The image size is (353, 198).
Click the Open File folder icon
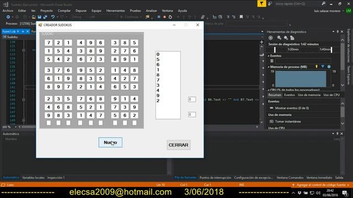(x=34, y=17)
